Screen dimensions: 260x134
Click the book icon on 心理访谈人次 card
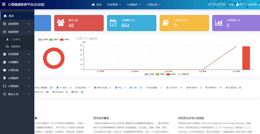click(x=166, y=23)
